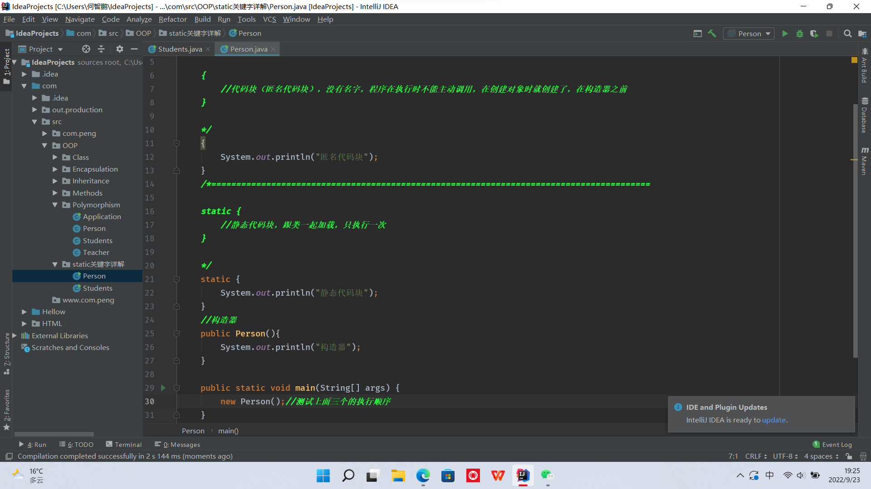Click the Project panel settings gear
871x489 pixels.
click(119, 49)
